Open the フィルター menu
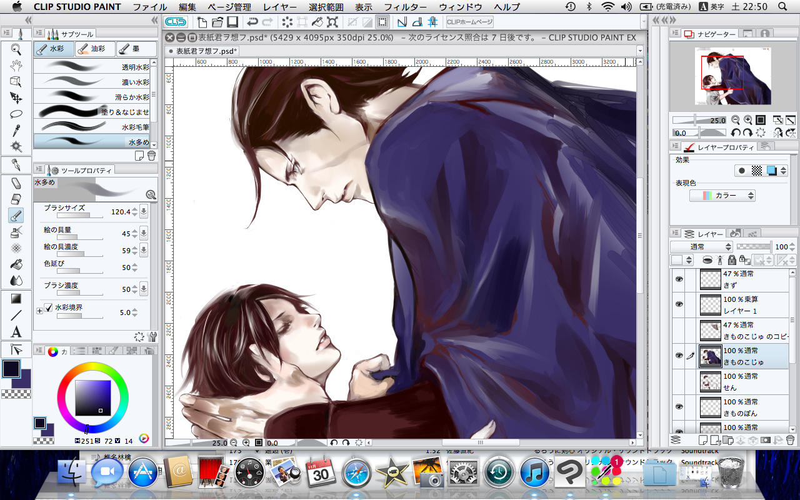 [405, 7]
